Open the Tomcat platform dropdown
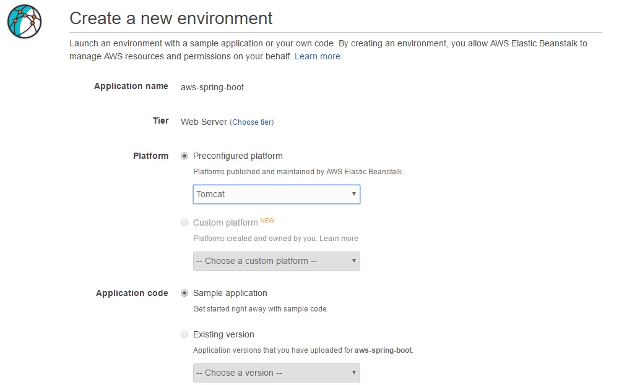The image size is (619, 385). click(276, 194)
